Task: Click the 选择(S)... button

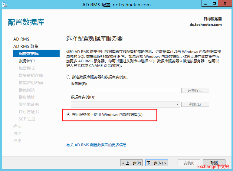Action: coord(195,90)
